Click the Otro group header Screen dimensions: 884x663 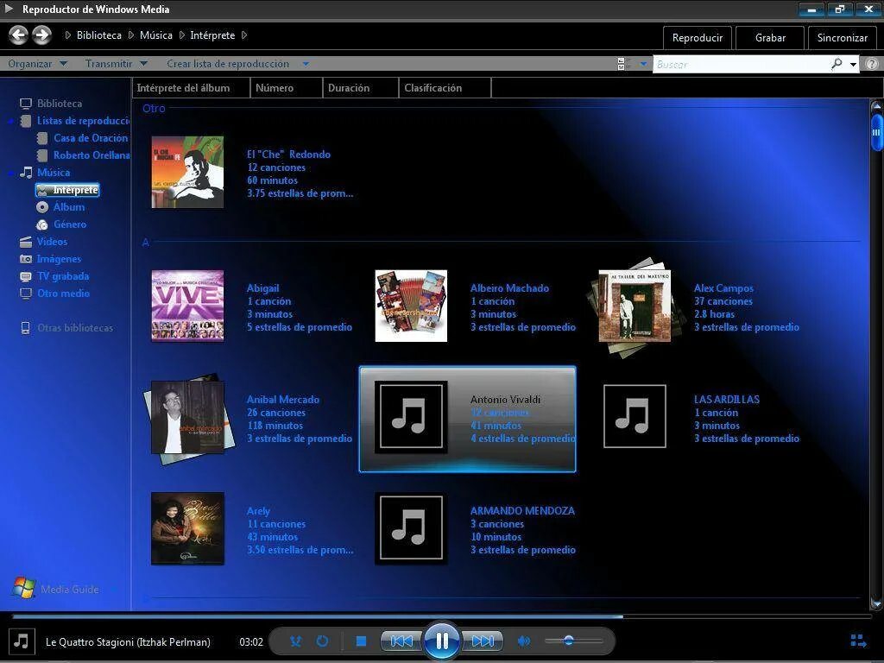154,108
